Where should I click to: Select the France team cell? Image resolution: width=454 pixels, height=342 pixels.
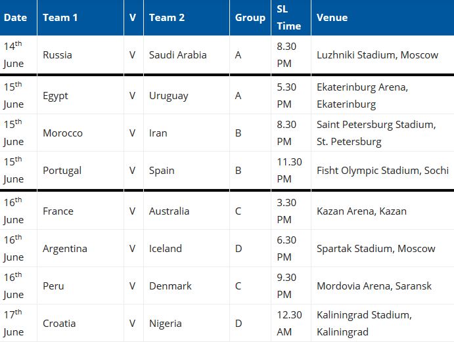click(81, 211)
